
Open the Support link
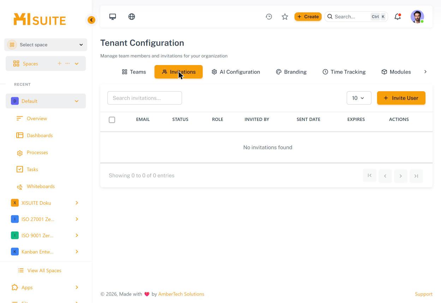point(424,294)
